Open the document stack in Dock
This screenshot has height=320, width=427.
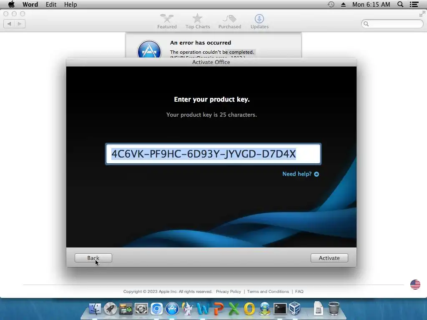click(318, 309)
